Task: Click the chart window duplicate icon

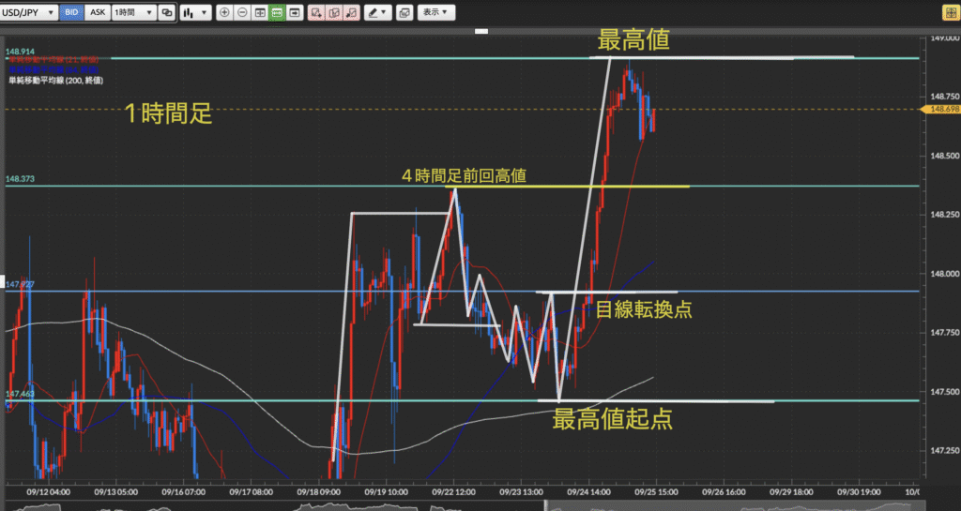Action: coord(167,13)
